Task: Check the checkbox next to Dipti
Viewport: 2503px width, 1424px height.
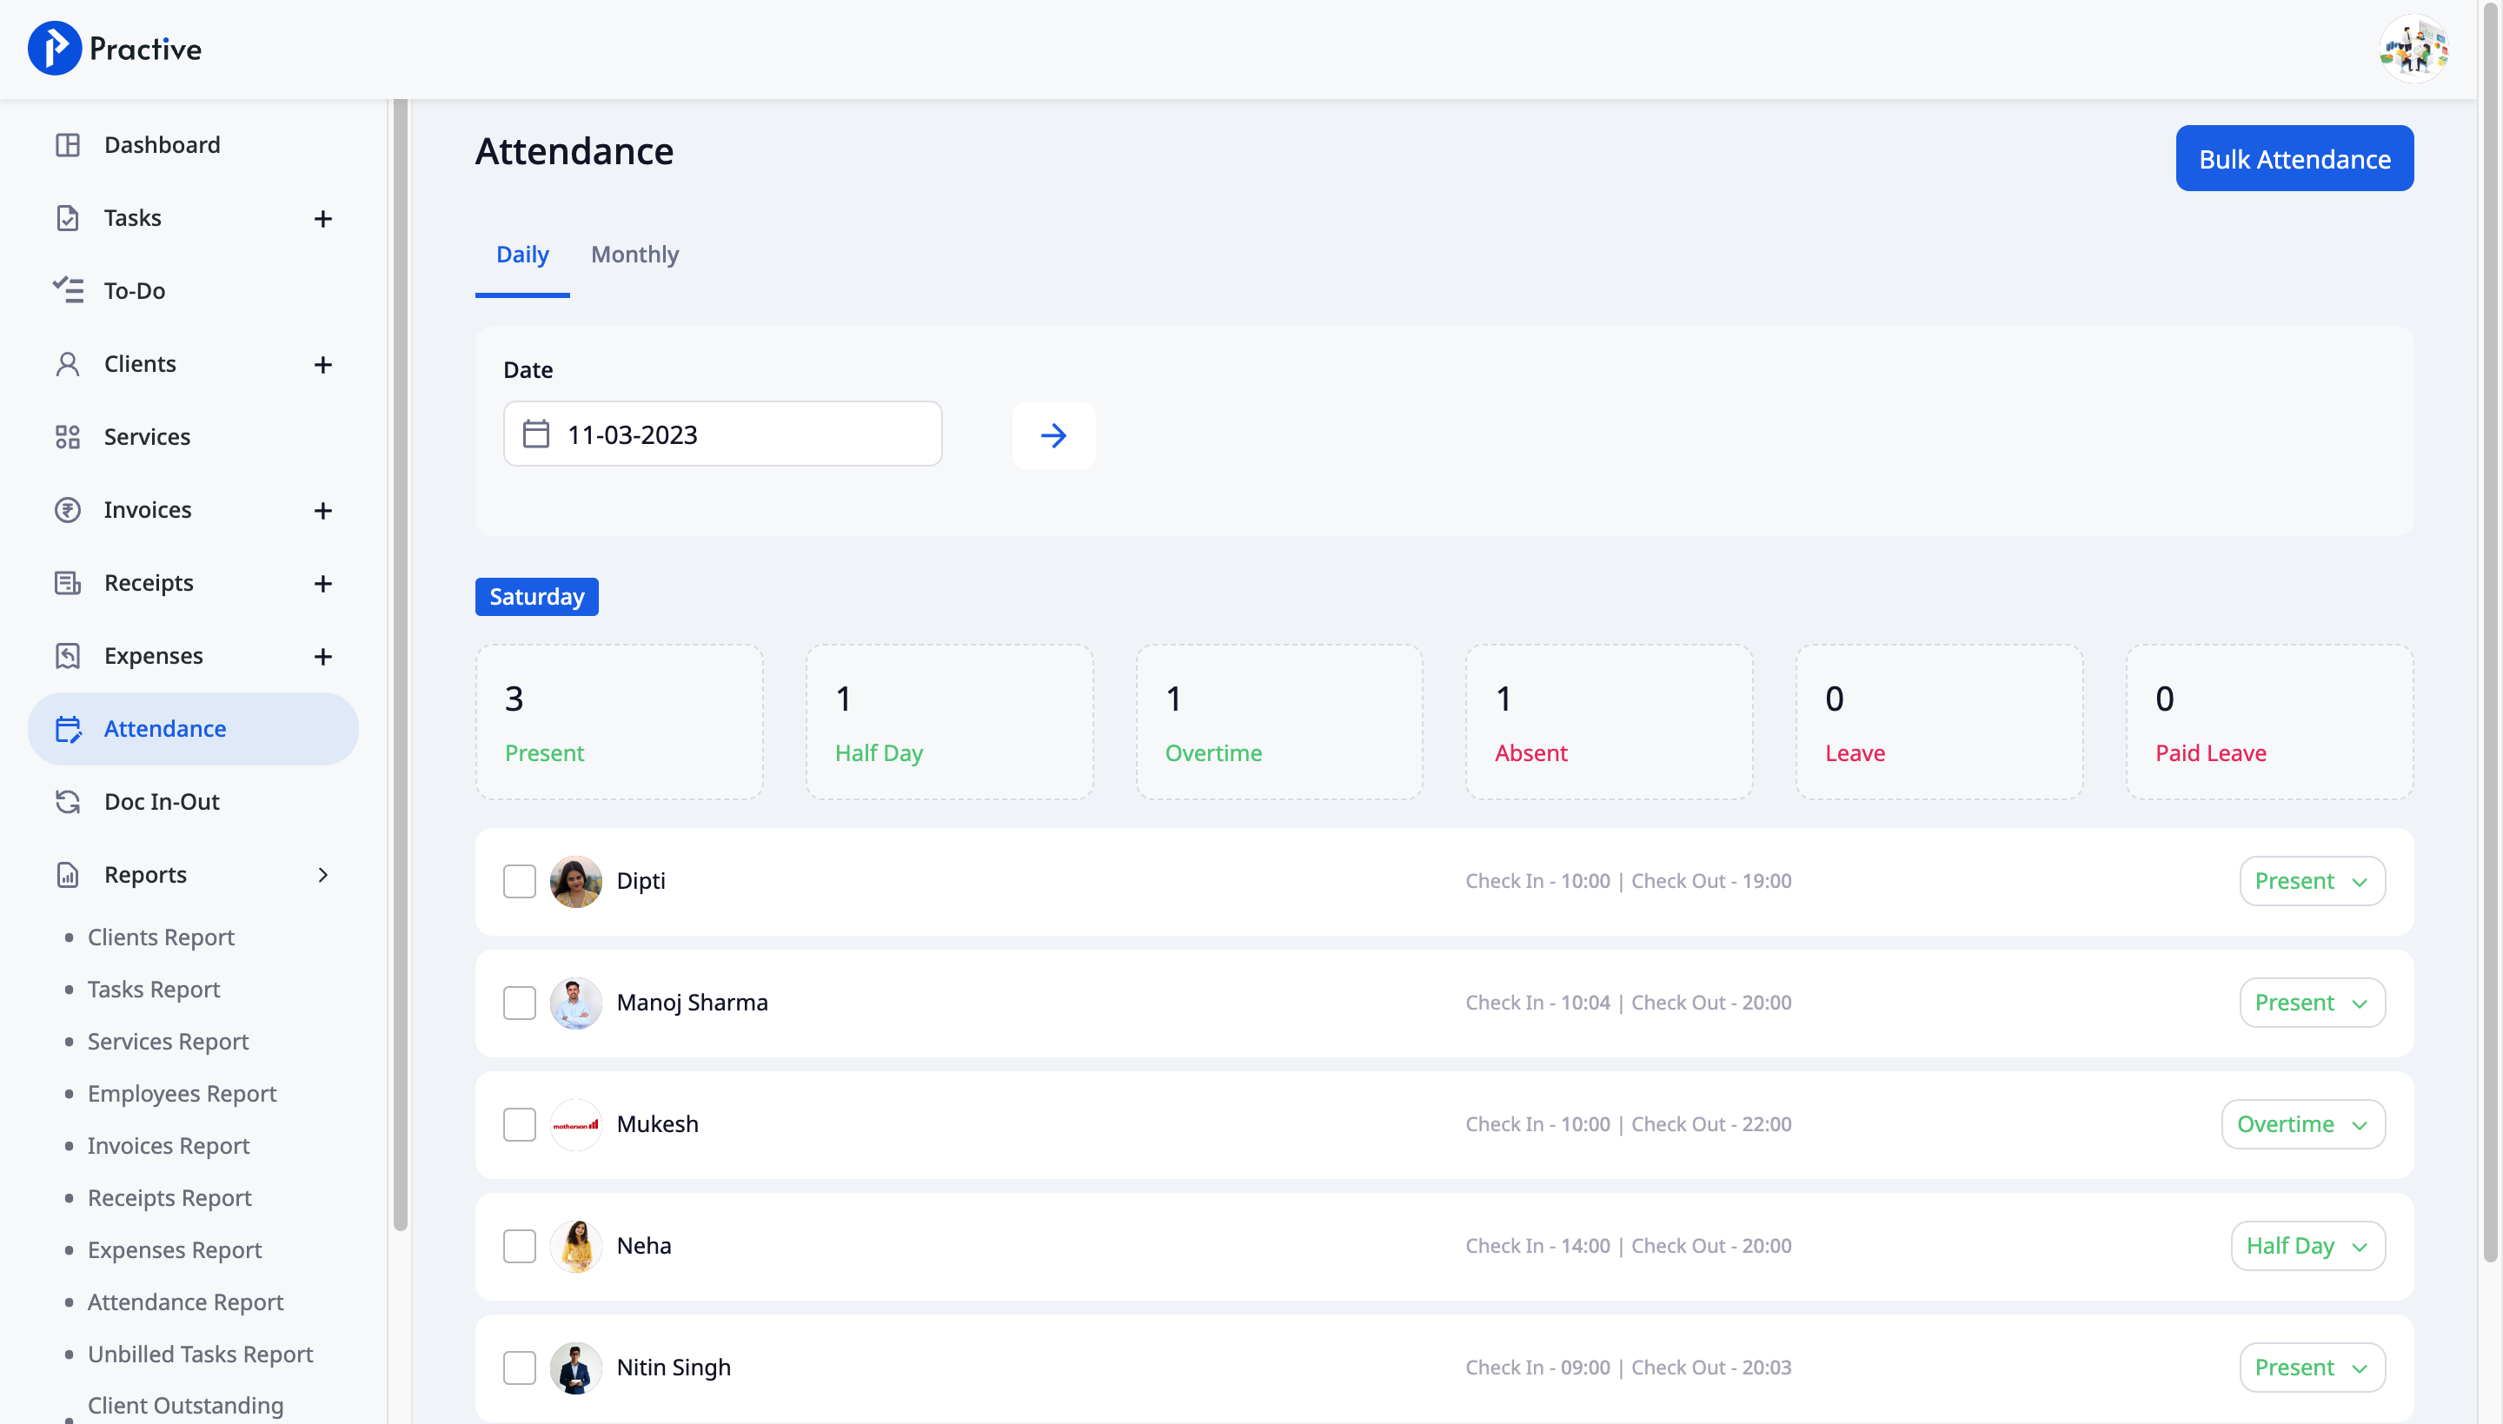Action: 520,880
